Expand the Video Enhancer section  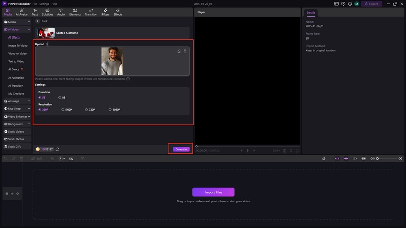pos(29,117)
